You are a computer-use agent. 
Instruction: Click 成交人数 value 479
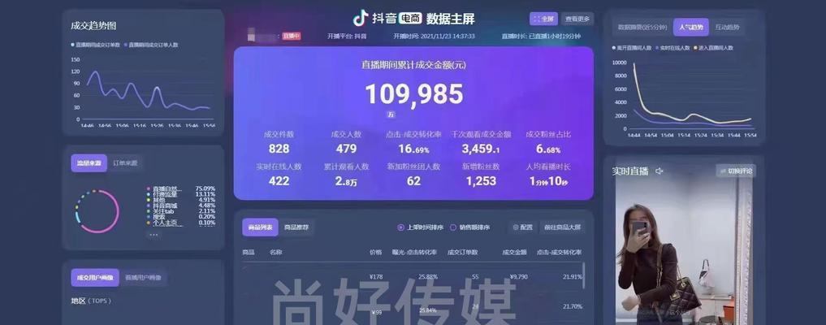[x=346, y=149]
